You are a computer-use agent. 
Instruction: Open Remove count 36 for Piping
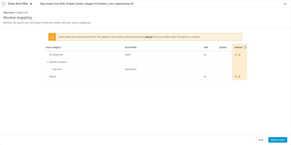pyautogui.click(x=236, y=76)
